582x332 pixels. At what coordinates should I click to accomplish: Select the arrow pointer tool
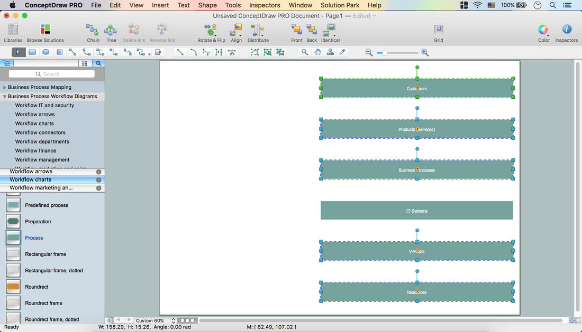click(x=18, y=52)
